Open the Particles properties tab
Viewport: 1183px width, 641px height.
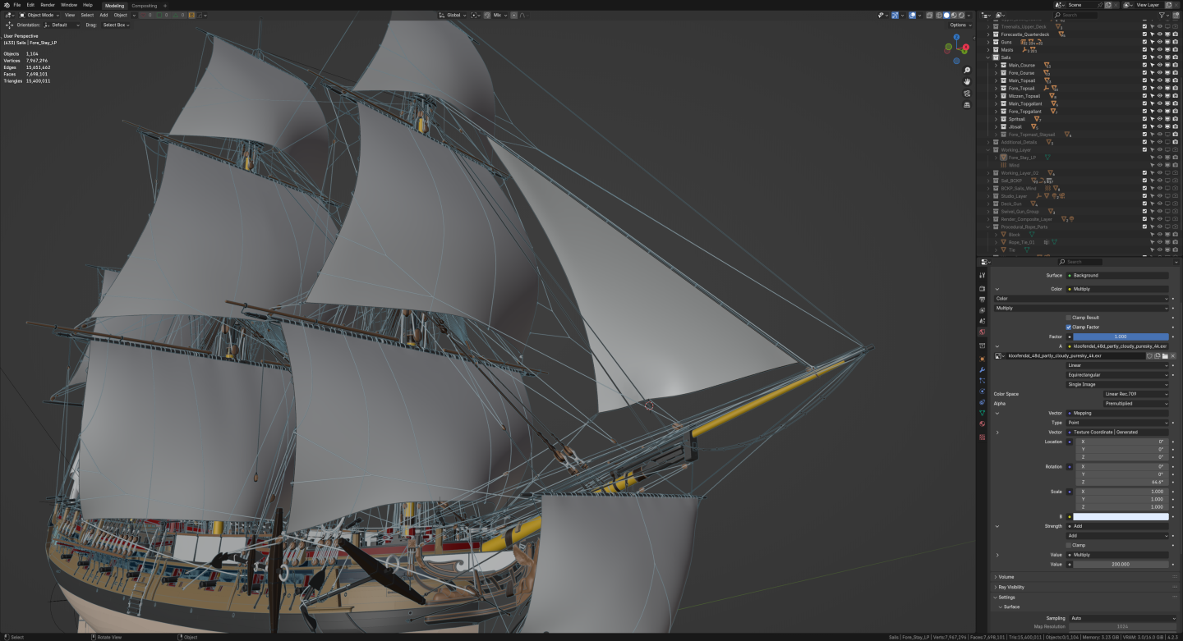click(x=982, y=381)
